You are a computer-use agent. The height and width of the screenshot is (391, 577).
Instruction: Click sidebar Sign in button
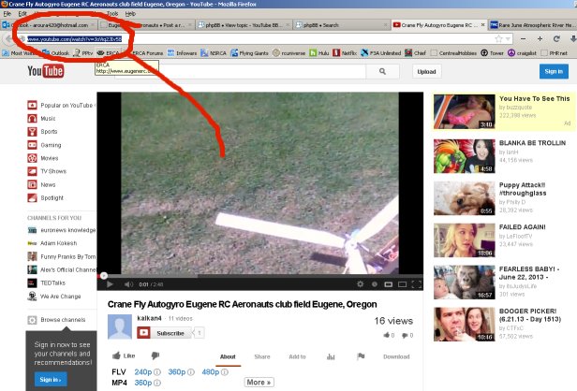(51, 379)
